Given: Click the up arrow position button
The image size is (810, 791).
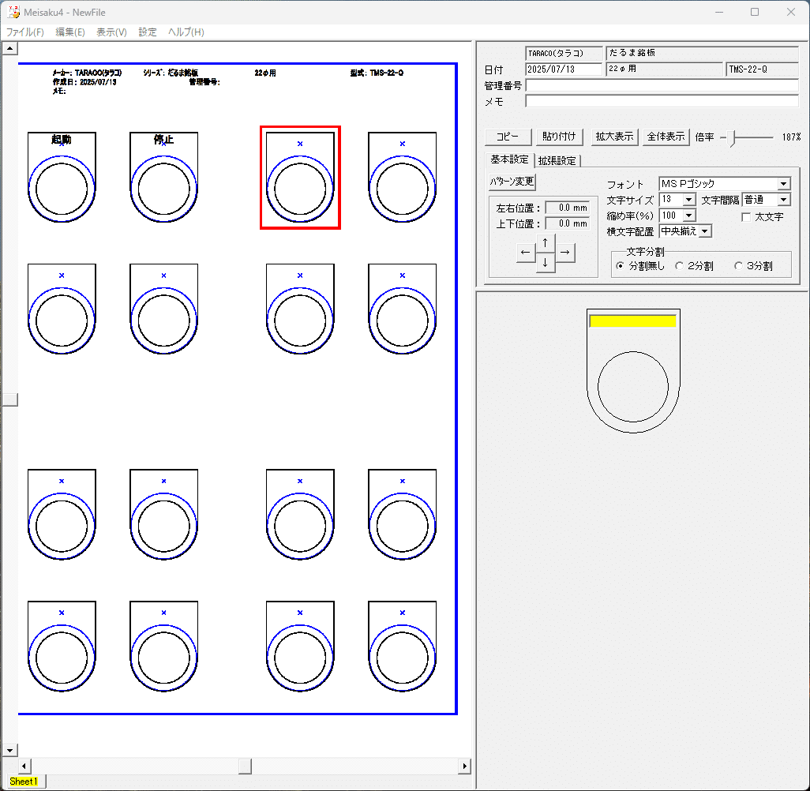Looking at the screenshot, I should click(545, 242).
